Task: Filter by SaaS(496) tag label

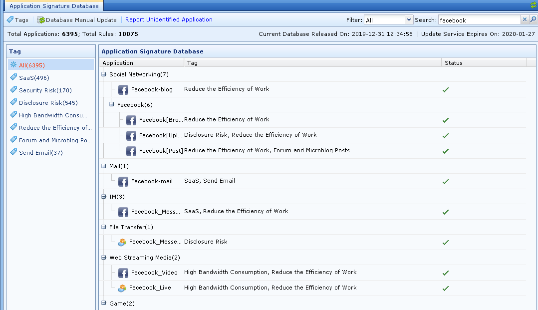Action: tap(34, 78)
